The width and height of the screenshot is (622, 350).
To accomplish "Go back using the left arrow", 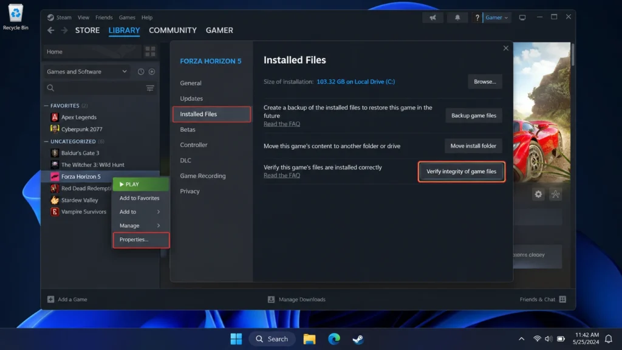I will click(x=51, y=30).
